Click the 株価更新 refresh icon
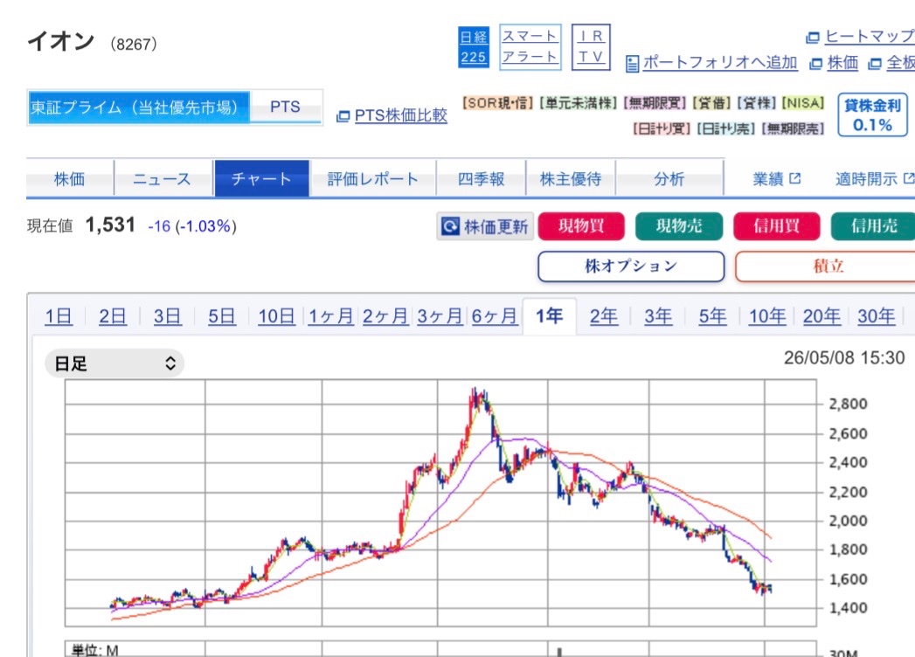Image resolution: width=915 pixels, height=657 pixels. [450, 225]
